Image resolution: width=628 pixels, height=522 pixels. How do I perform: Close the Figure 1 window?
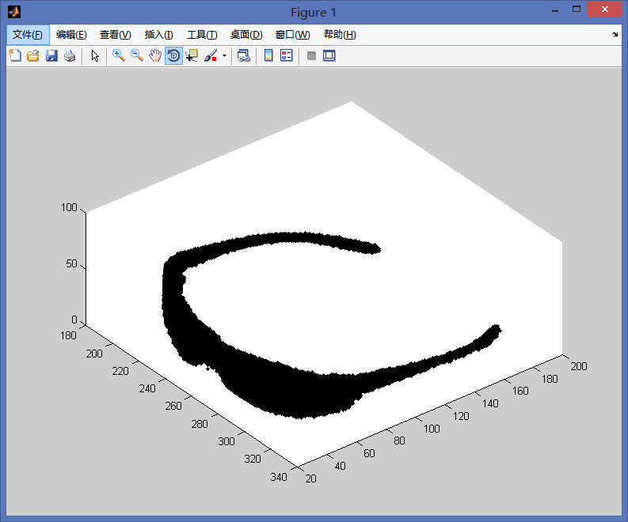point(605,9)
